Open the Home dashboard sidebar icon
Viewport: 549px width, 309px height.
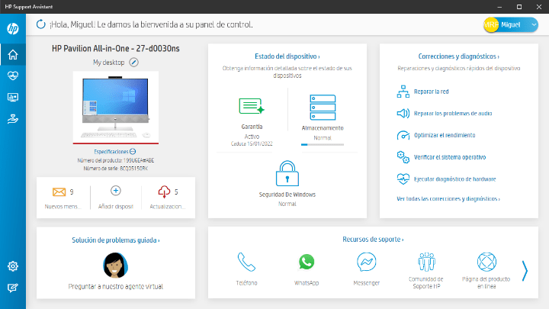tap(13, 54)
